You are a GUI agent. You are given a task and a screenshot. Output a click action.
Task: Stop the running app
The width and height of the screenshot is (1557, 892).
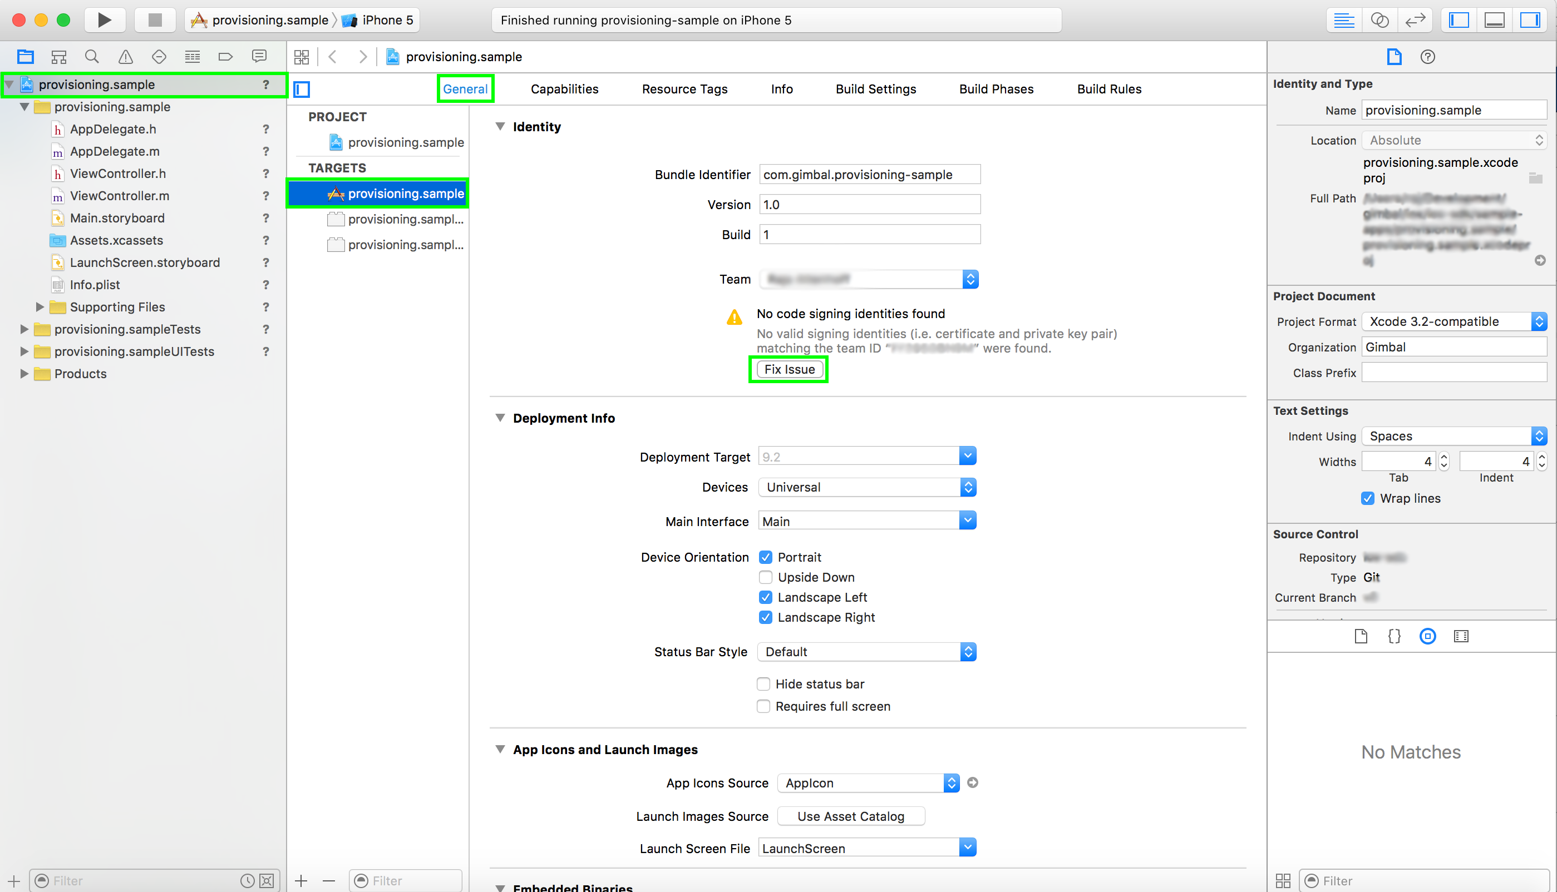(x=155, y=20)
